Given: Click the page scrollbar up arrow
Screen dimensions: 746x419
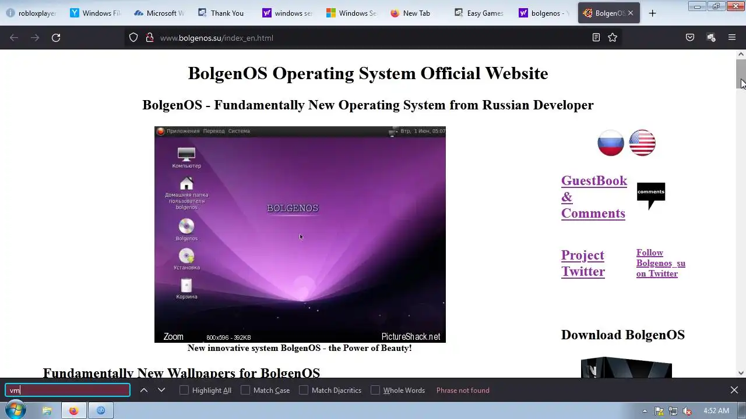Looking at the screenshot, I should click(x=741, y=54).
